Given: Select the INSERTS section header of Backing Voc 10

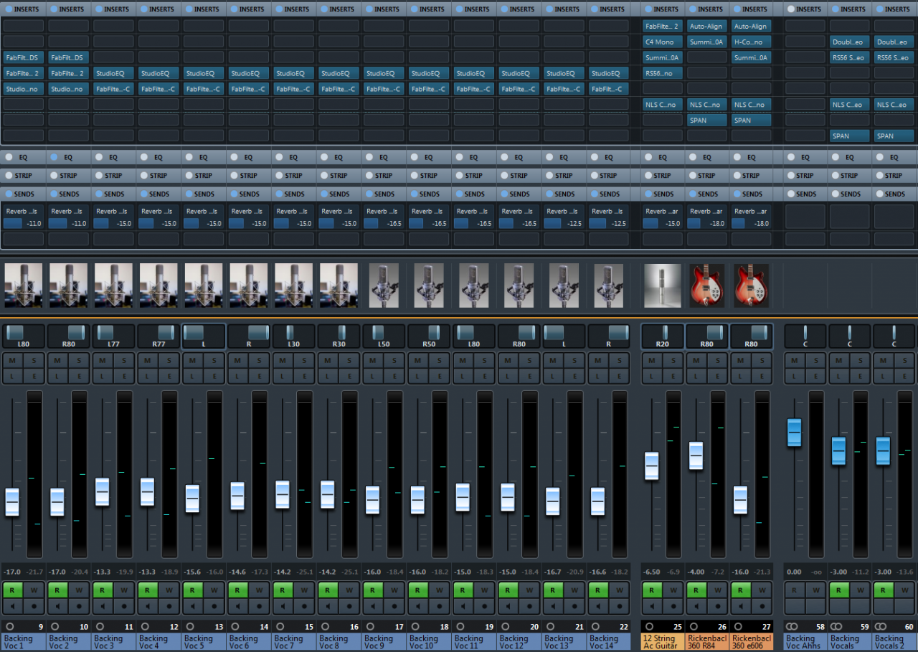Looking at the screenshot, I should [x=429, y=9].
